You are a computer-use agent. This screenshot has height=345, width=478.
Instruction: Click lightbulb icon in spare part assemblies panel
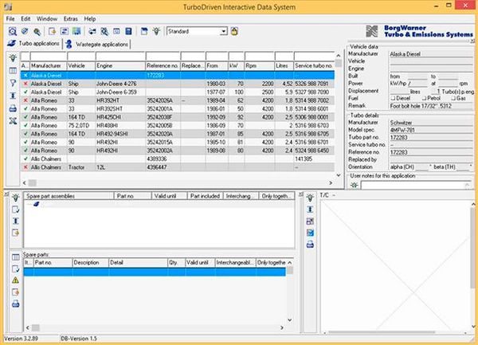(x=16, y=198)
